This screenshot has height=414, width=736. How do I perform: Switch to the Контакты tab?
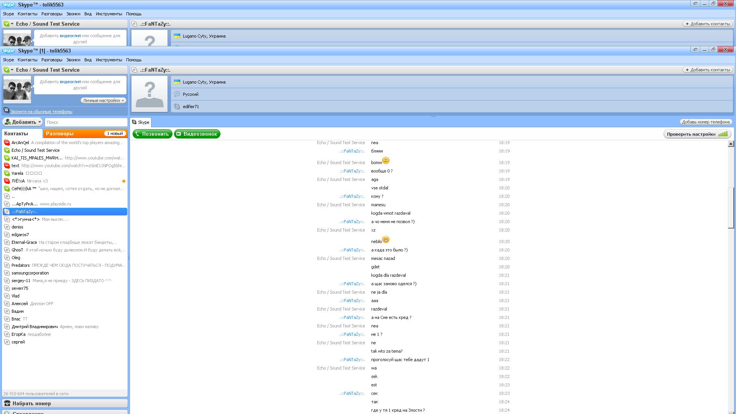click(x=22, y=133)
